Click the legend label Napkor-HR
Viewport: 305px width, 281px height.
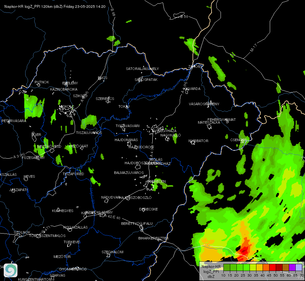211,267
